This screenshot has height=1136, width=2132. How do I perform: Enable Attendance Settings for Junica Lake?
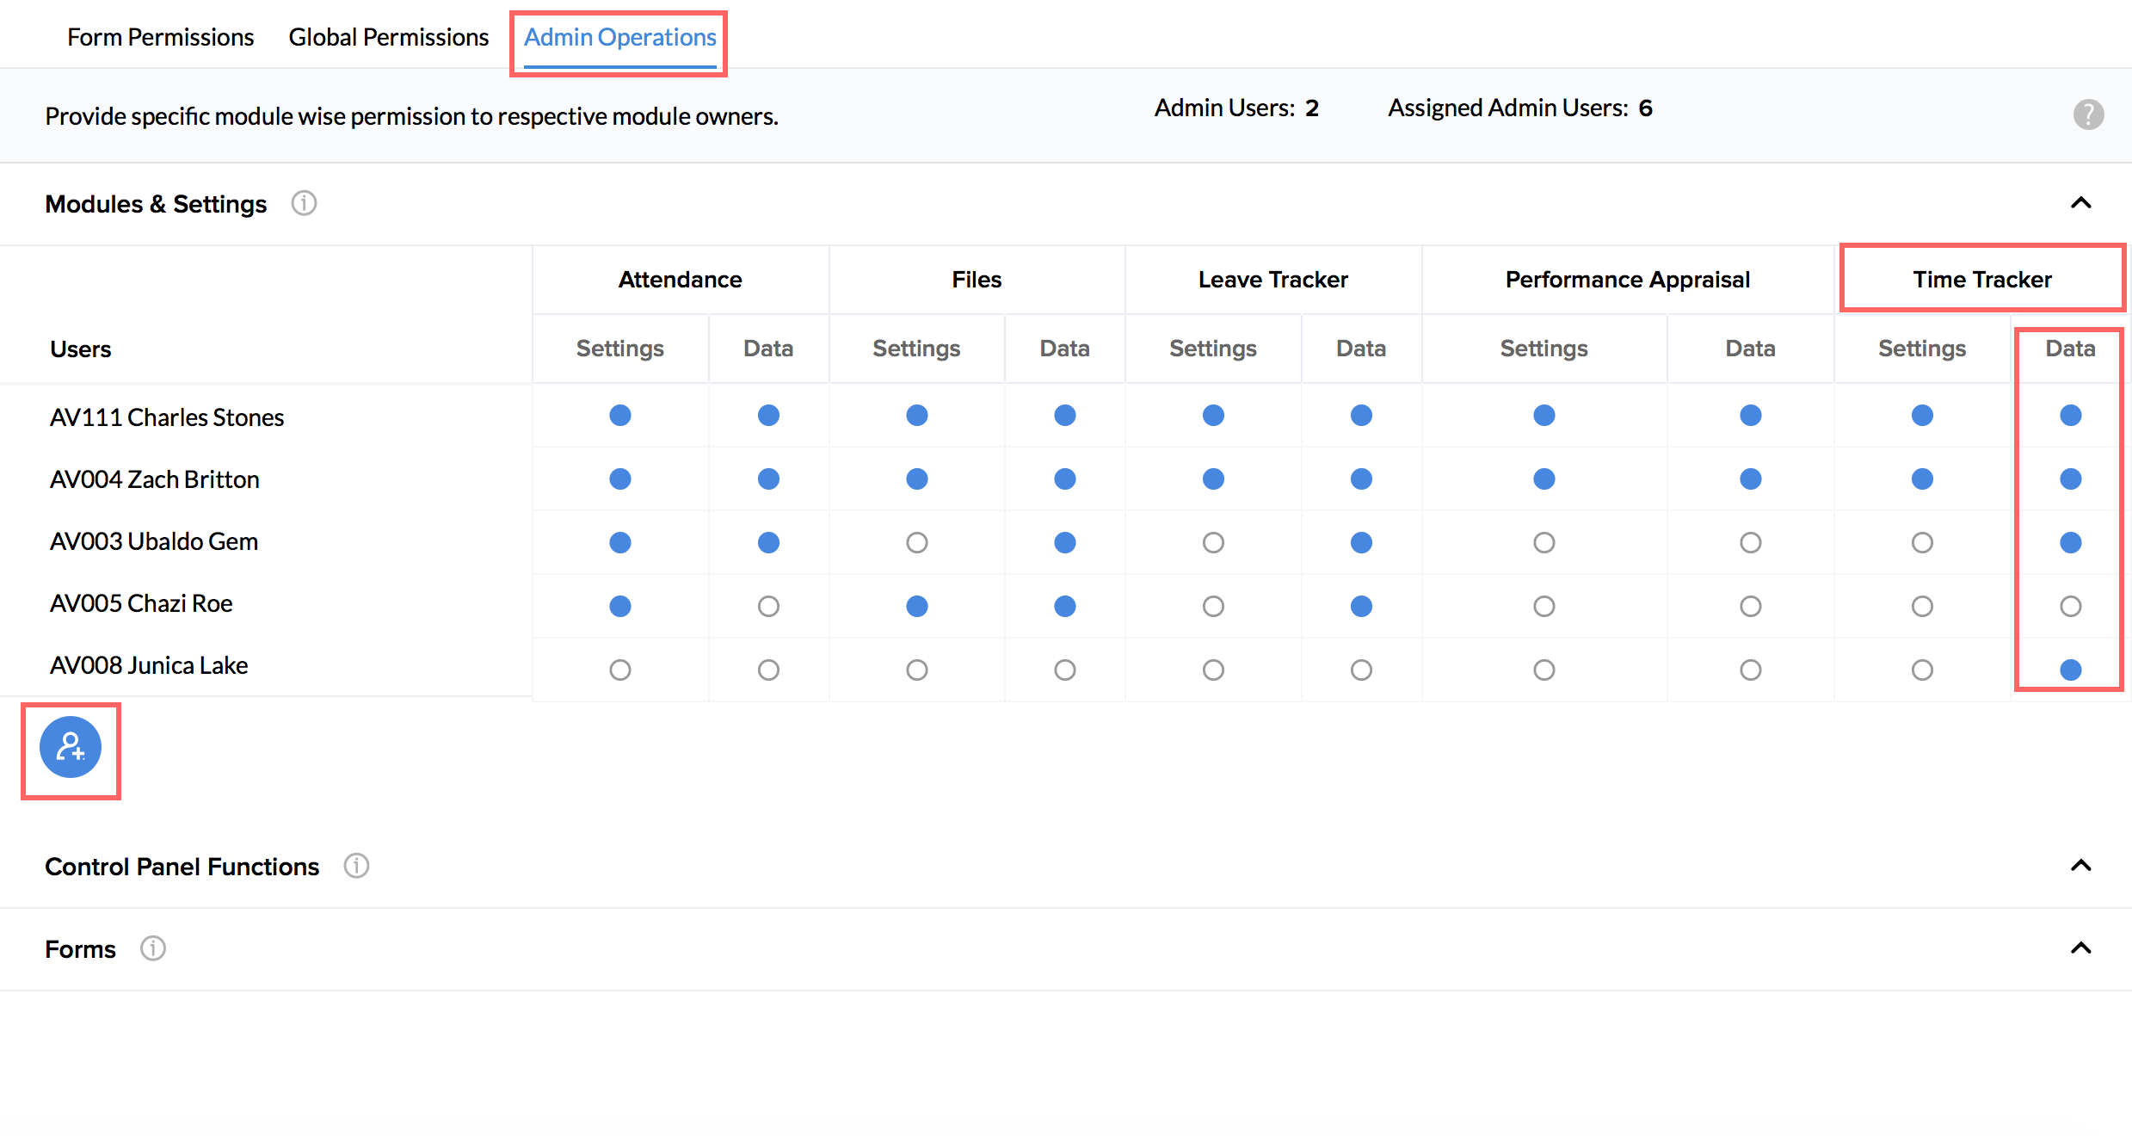[619, 670]
